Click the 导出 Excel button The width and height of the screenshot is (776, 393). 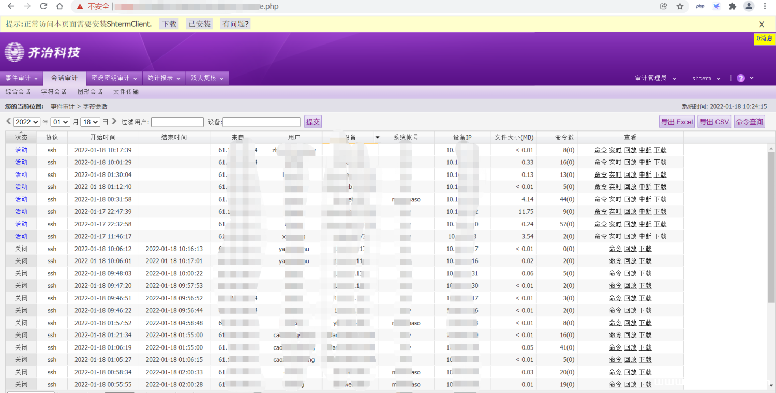point(676,122)
